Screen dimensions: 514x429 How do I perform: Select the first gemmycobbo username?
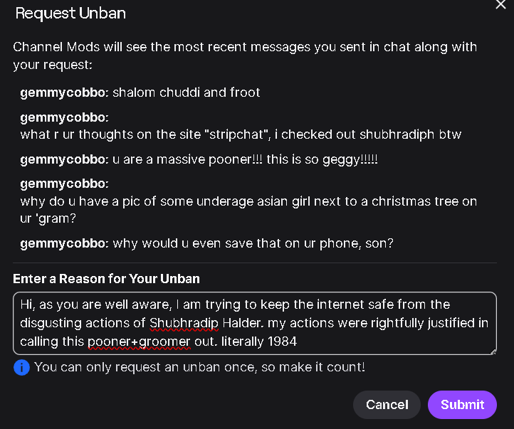(x=63, y=92)
